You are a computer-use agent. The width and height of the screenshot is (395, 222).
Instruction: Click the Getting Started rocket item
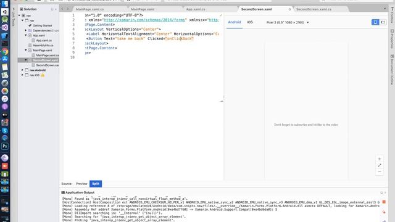pyautogui.click(x=40, y=25)
